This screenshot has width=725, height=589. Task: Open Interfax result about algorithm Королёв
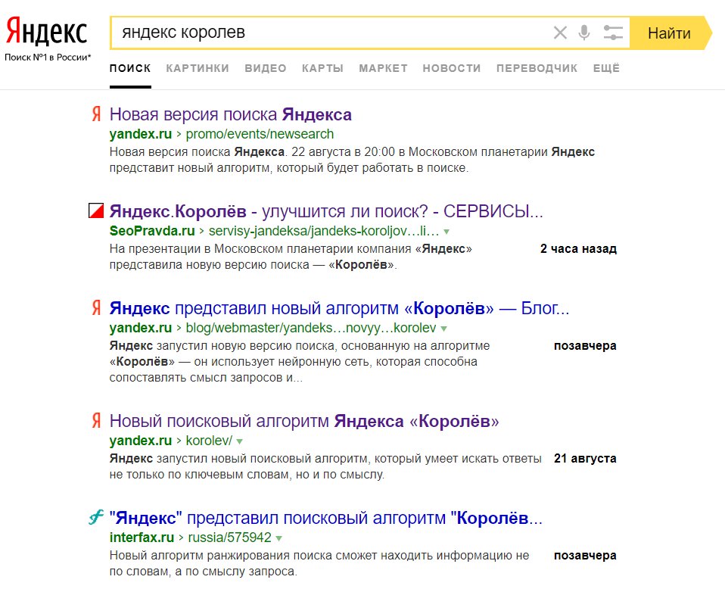point(326,518)
